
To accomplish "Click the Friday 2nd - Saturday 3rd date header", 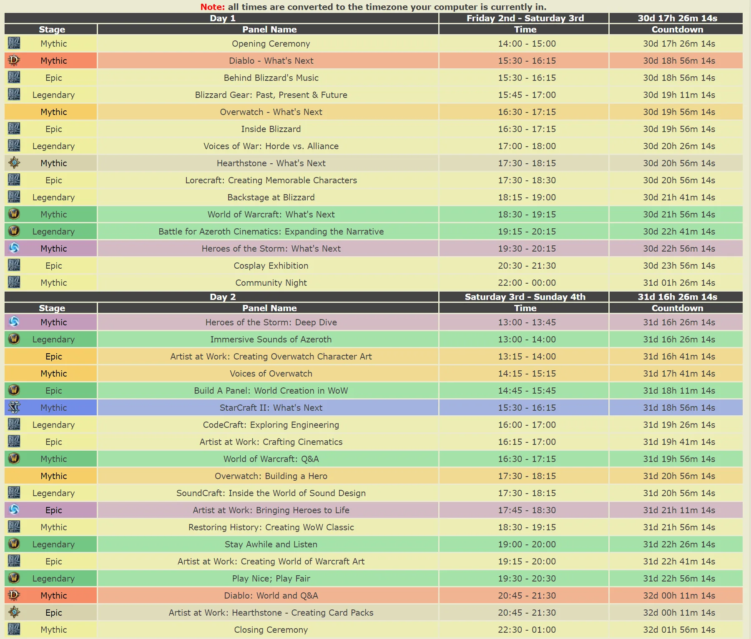I will click(524, 18).
